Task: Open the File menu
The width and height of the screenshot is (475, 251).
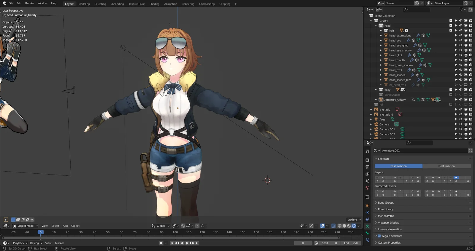Action: tap(11, 3)
